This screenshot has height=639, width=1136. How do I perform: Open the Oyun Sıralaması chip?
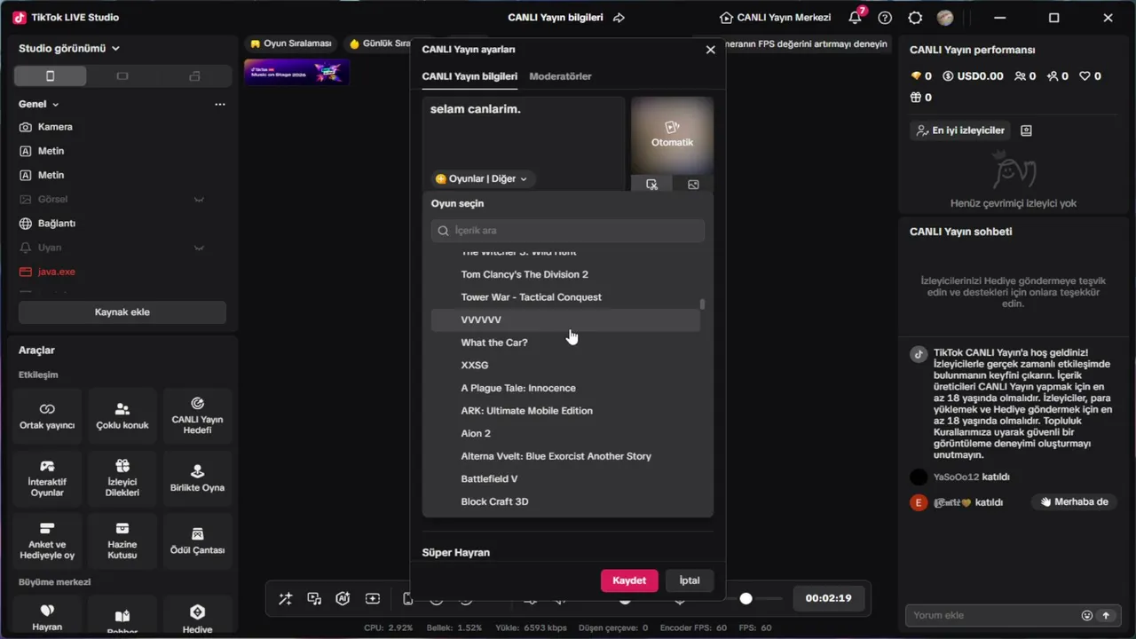click(291, 43)
